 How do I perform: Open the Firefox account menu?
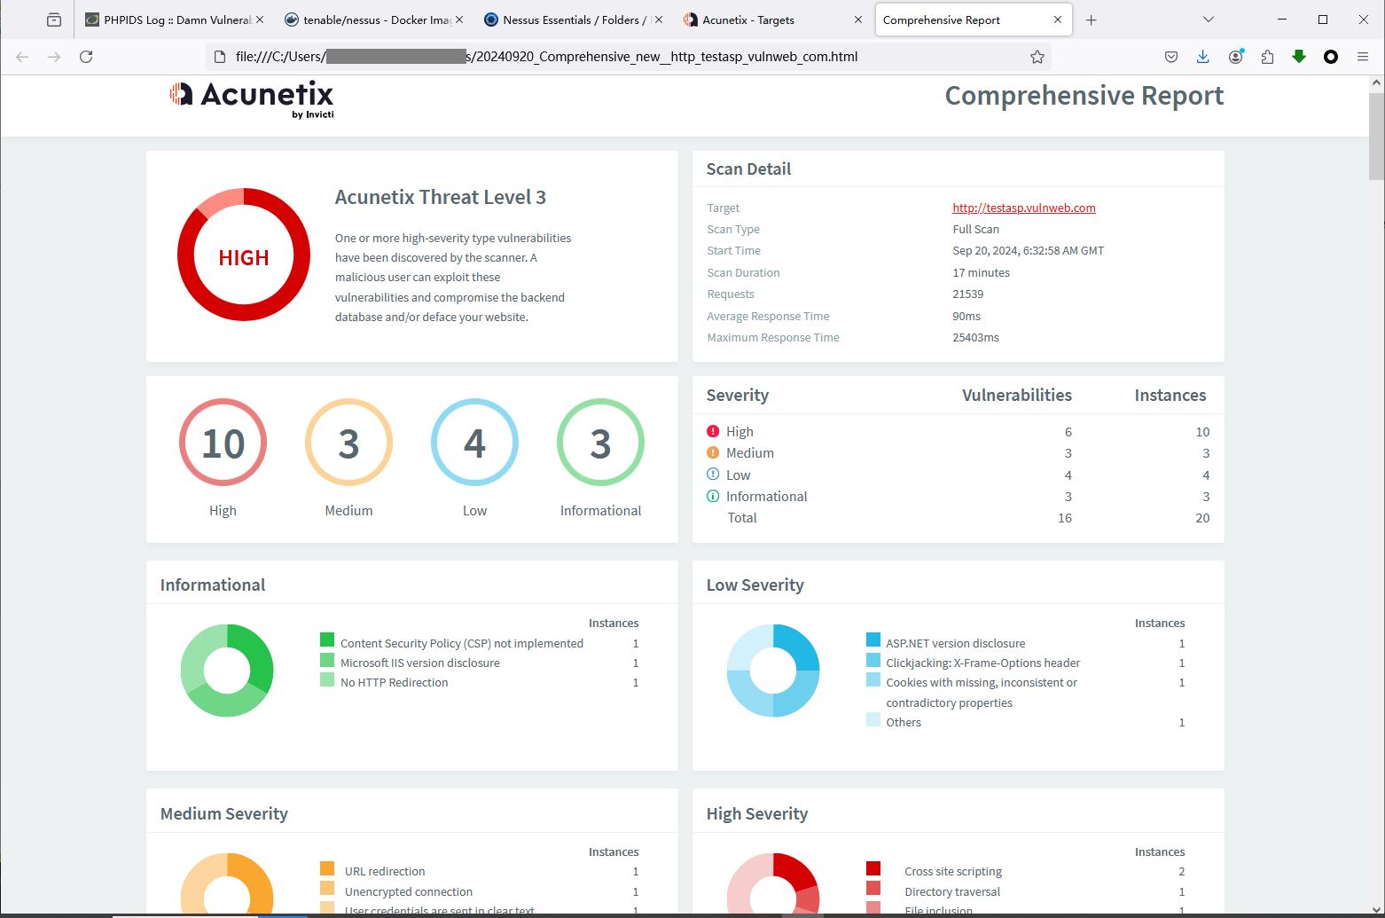pos(1235,57)
